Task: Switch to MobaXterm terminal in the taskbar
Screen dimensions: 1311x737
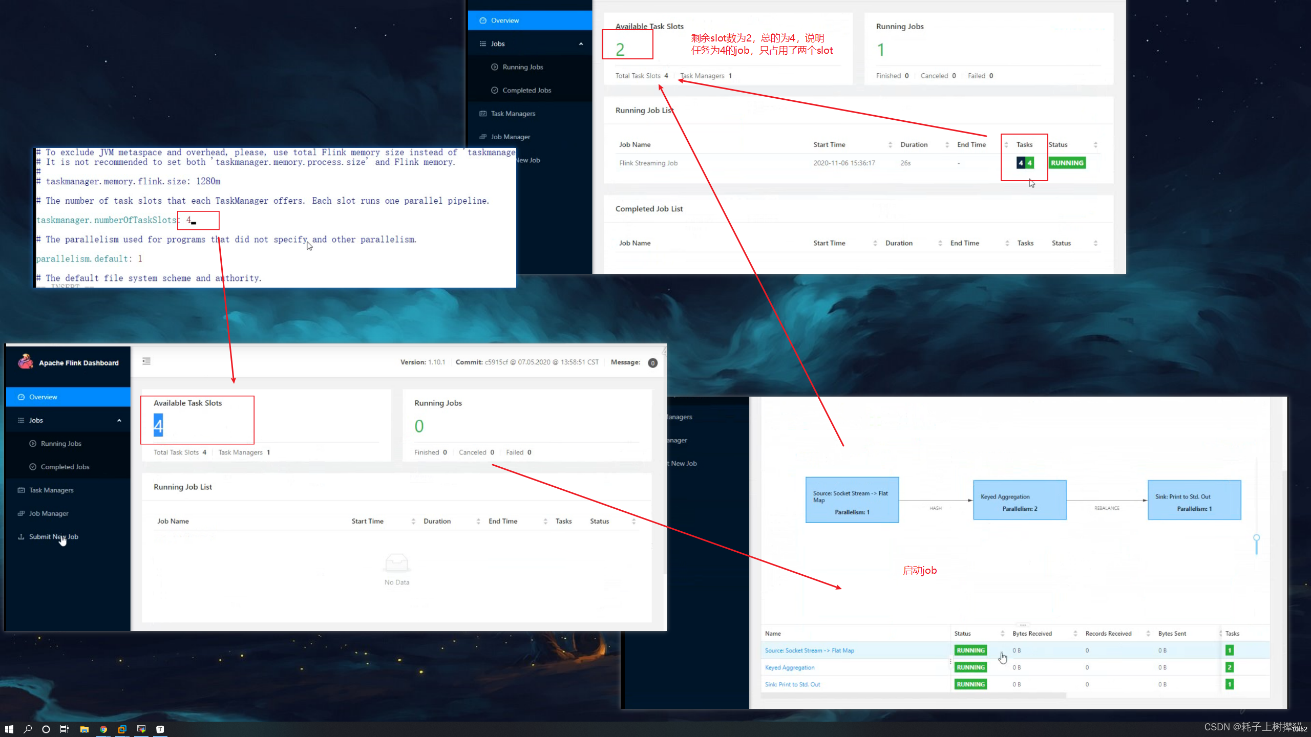Action: [x=141, y=729]
